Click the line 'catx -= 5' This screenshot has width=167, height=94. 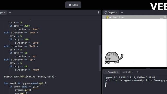coord(16,50)
